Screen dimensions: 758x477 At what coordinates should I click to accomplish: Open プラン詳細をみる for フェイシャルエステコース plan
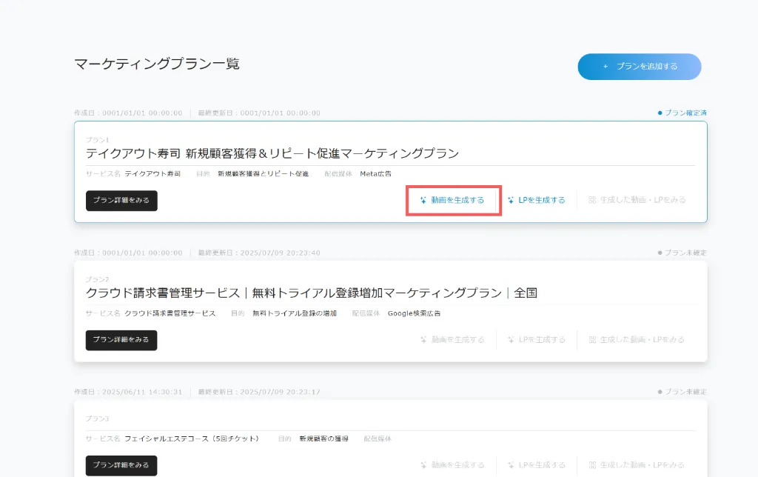point(121,465)
